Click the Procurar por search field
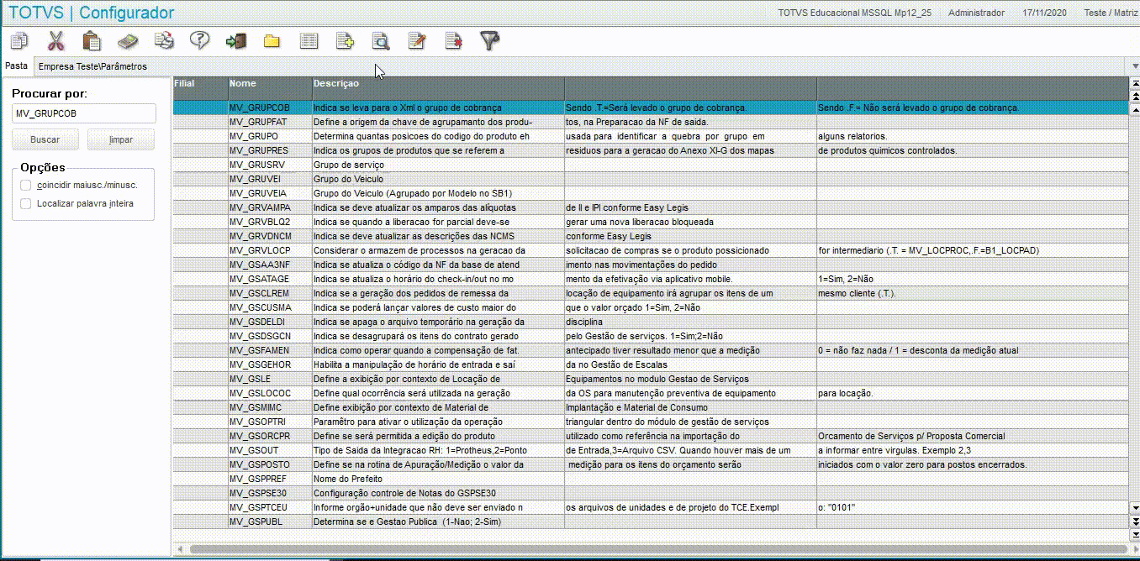 (x=83, y=113)
